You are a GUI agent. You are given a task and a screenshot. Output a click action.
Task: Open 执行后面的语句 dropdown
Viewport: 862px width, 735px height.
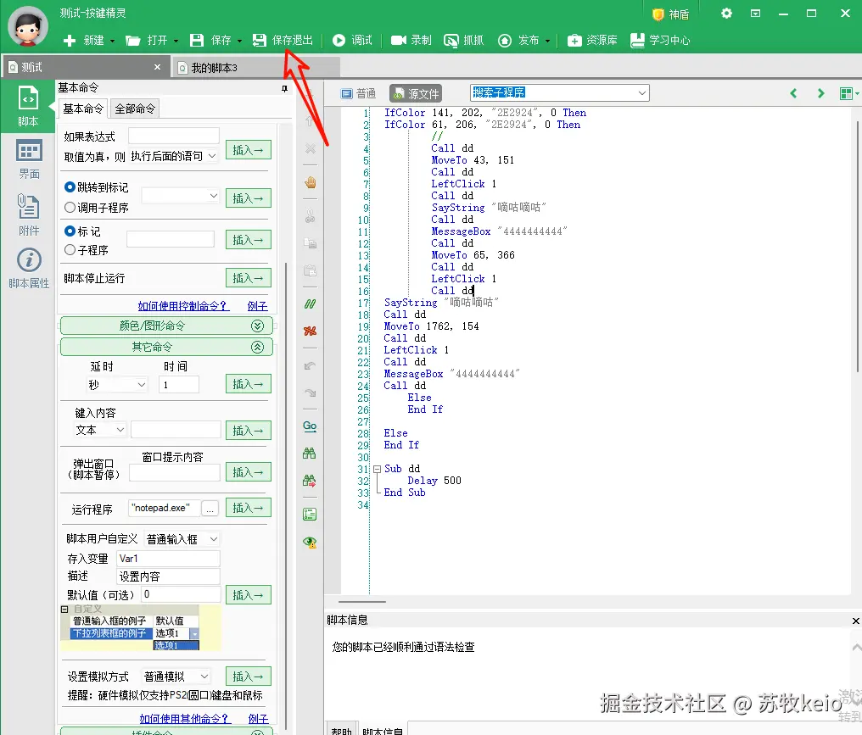212,156
